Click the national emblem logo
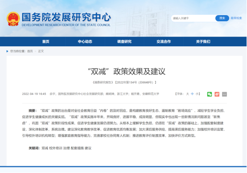The height and width of the screenshot is (173, 247). [x=13, y=19]
